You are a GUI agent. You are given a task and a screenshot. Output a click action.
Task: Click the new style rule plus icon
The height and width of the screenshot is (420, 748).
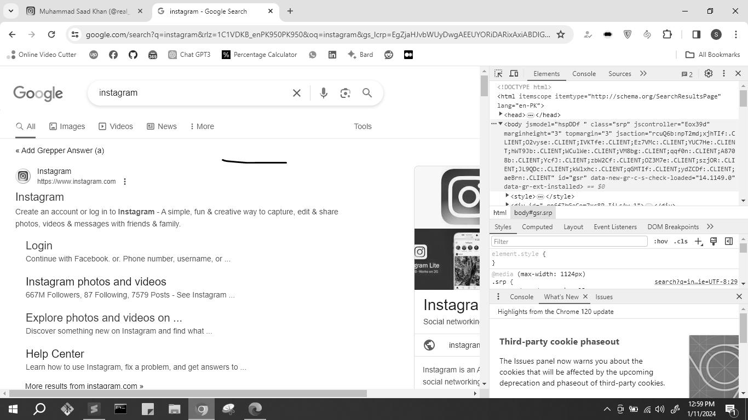[698, 241]
